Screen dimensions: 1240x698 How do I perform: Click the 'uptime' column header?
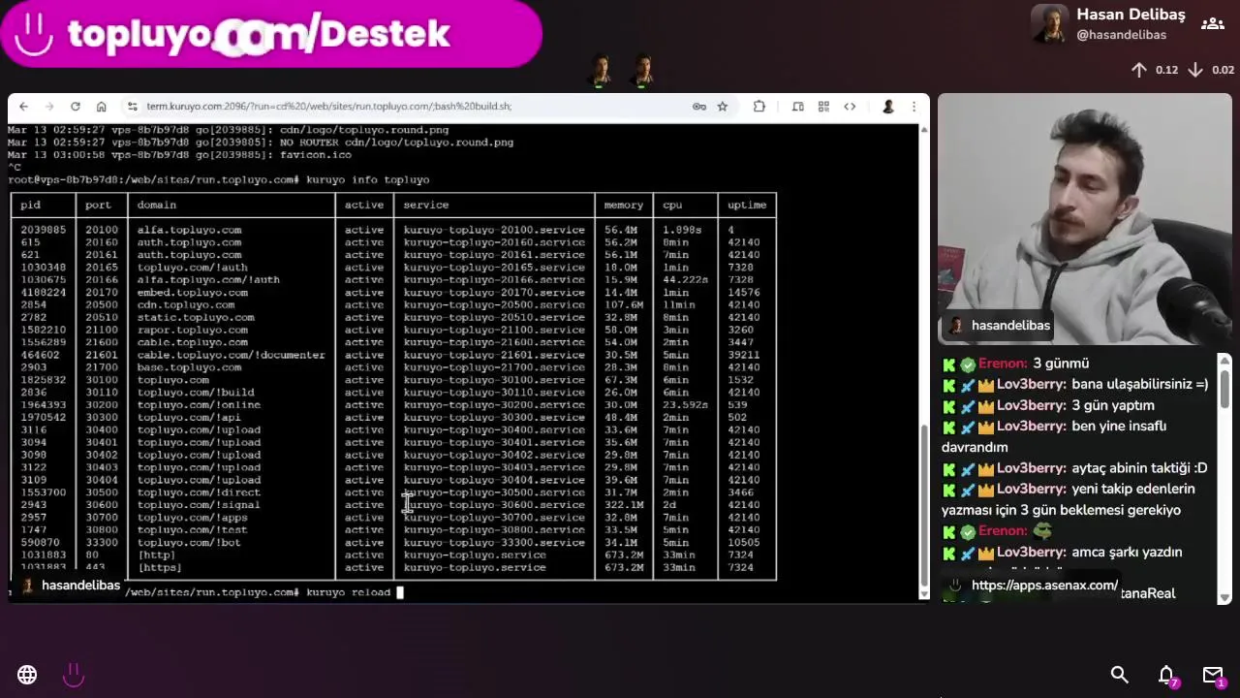(746, 205)
